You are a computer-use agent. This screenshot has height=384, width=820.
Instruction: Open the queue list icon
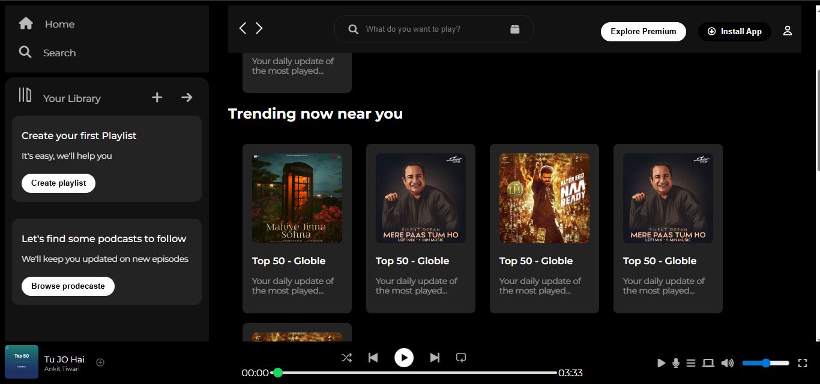pyautogui.click(x=691, y=363)
